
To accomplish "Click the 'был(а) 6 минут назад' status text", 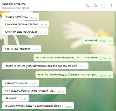I will point(16,8).
